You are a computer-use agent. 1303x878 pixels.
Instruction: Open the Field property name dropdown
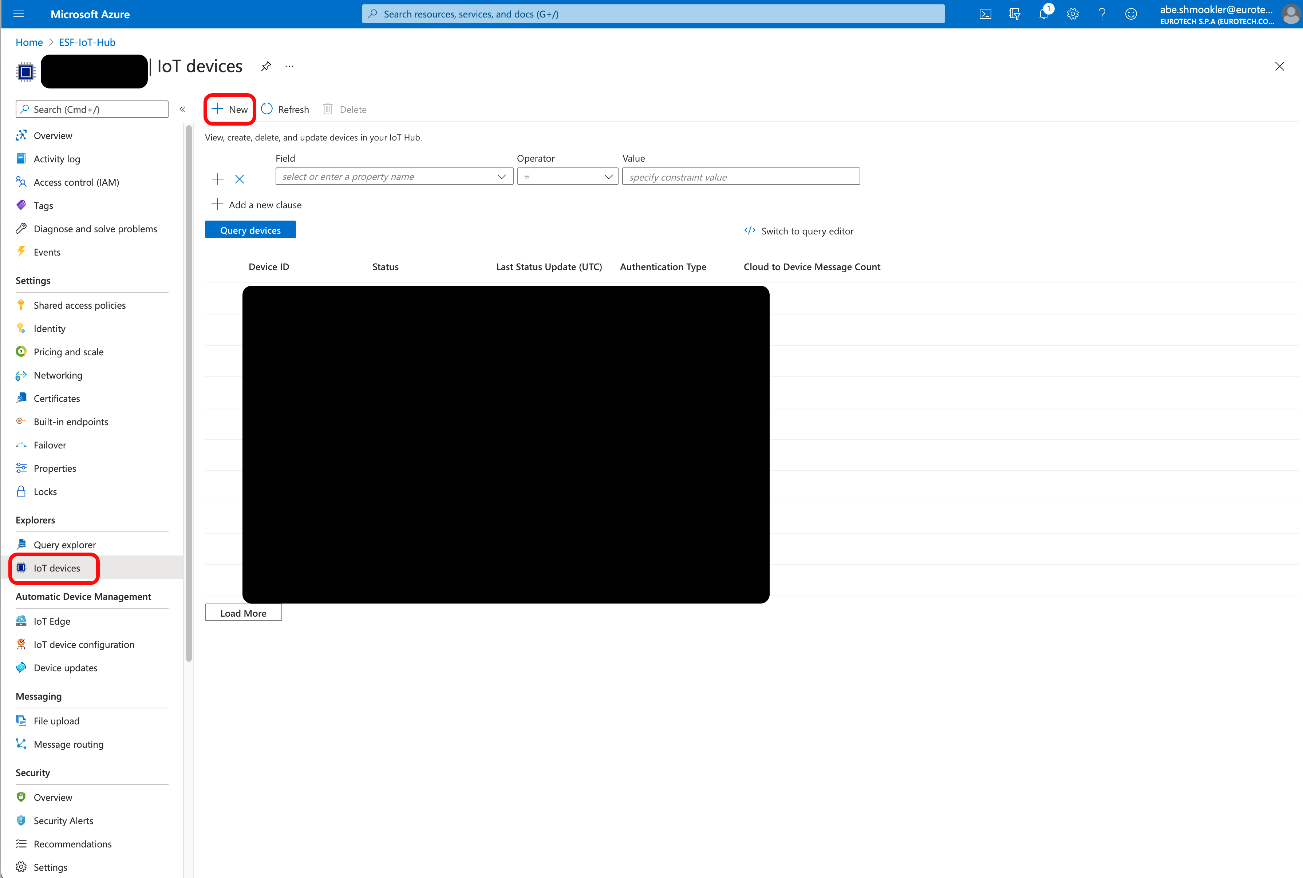coord(394,177)
